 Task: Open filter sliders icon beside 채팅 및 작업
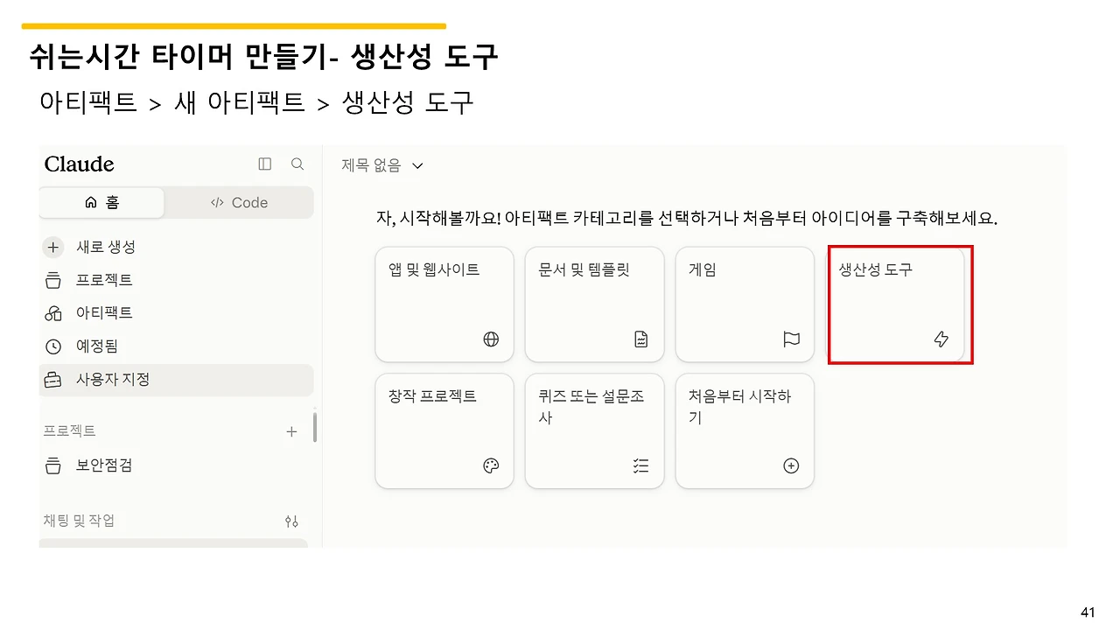(291, 521)
